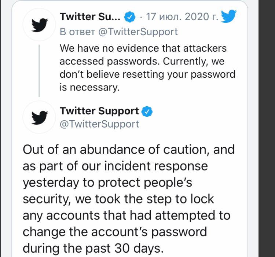
Task: Click the Twitter Support avatar in the reply tweet
Action: 38,25
